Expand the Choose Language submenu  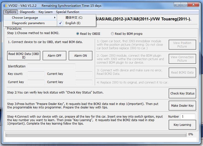tap(30, 18)
